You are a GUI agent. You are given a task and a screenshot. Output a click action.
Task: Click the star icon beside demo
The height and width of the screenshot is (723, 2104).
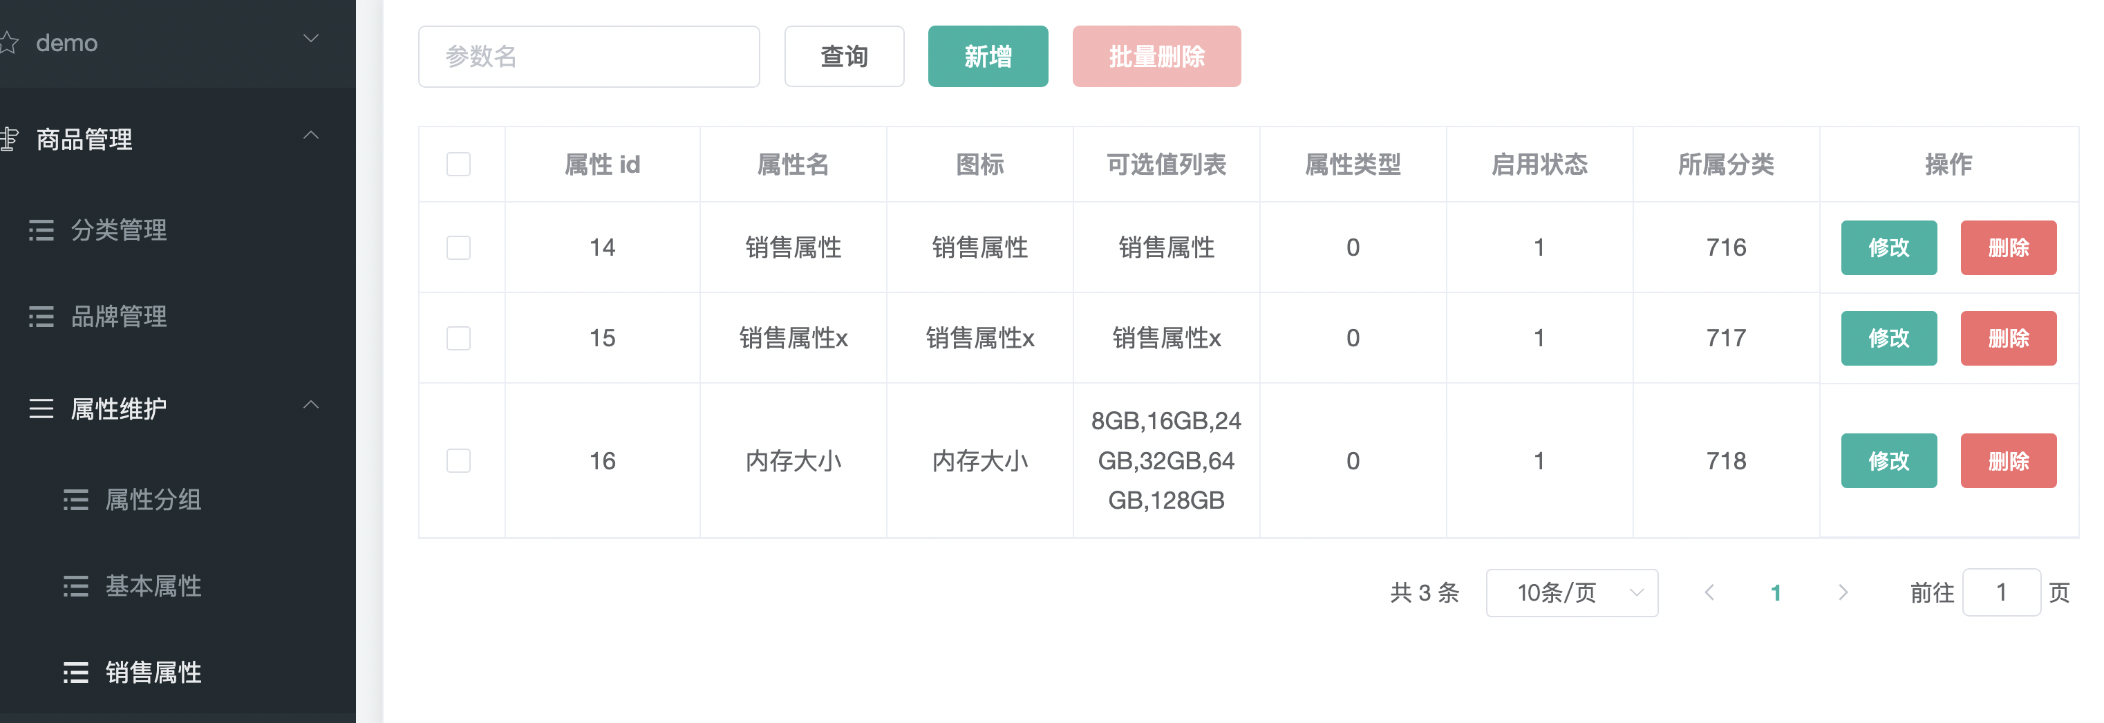pyautogui.click(x=8, y=42)
